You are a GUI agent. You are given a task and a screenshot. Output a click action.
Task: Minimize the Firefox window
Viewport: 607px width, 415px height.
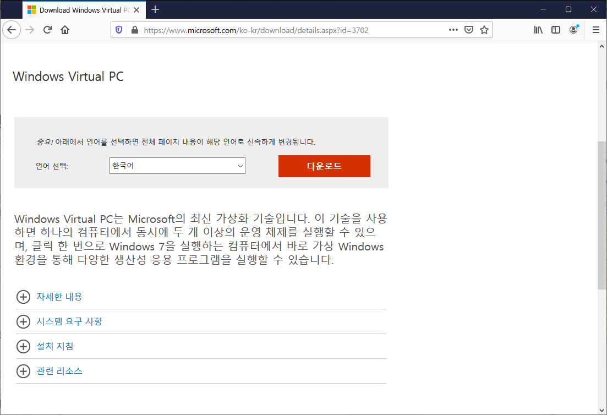[543, 9]
